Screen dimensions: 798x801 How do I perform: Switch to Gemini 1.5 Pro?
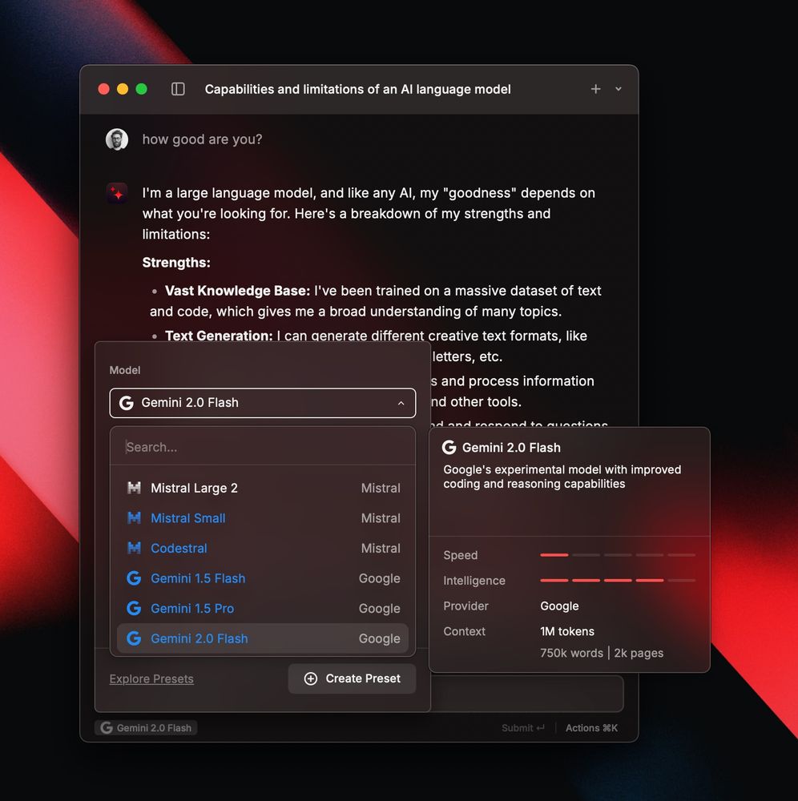263,609
